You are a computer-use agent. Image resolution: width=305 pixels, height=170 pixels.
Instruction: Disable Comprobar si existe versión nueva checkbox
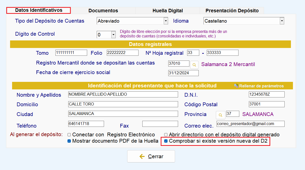pos(166,141)
